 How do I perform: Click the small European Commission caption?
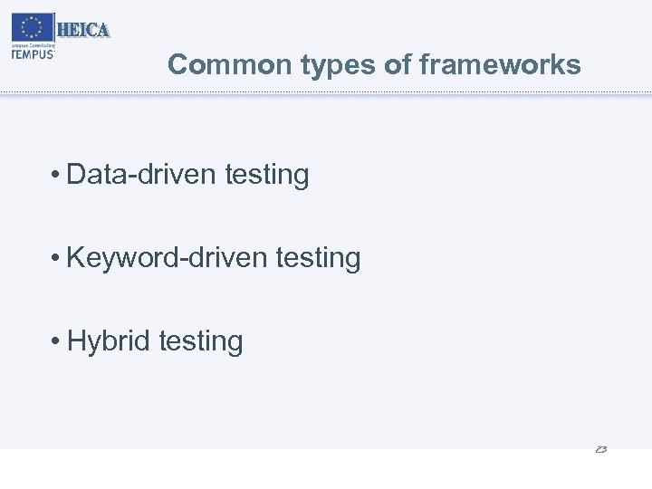[x=33, y=44]
